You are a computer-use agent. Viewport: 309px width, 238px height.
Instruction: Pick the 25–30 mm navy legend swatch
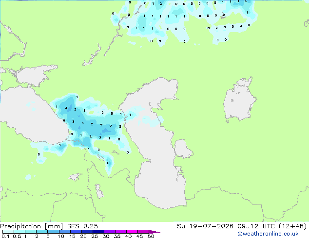(x=98, y=232)
